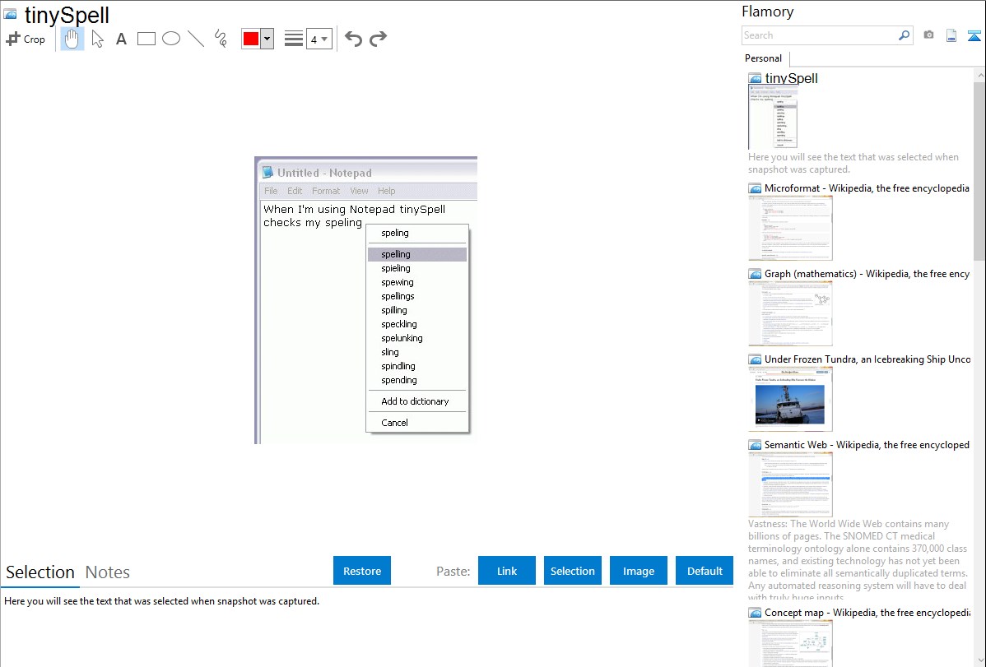986x667 pixels.
Task: Paste as Link button
Action: click(507, 571)
